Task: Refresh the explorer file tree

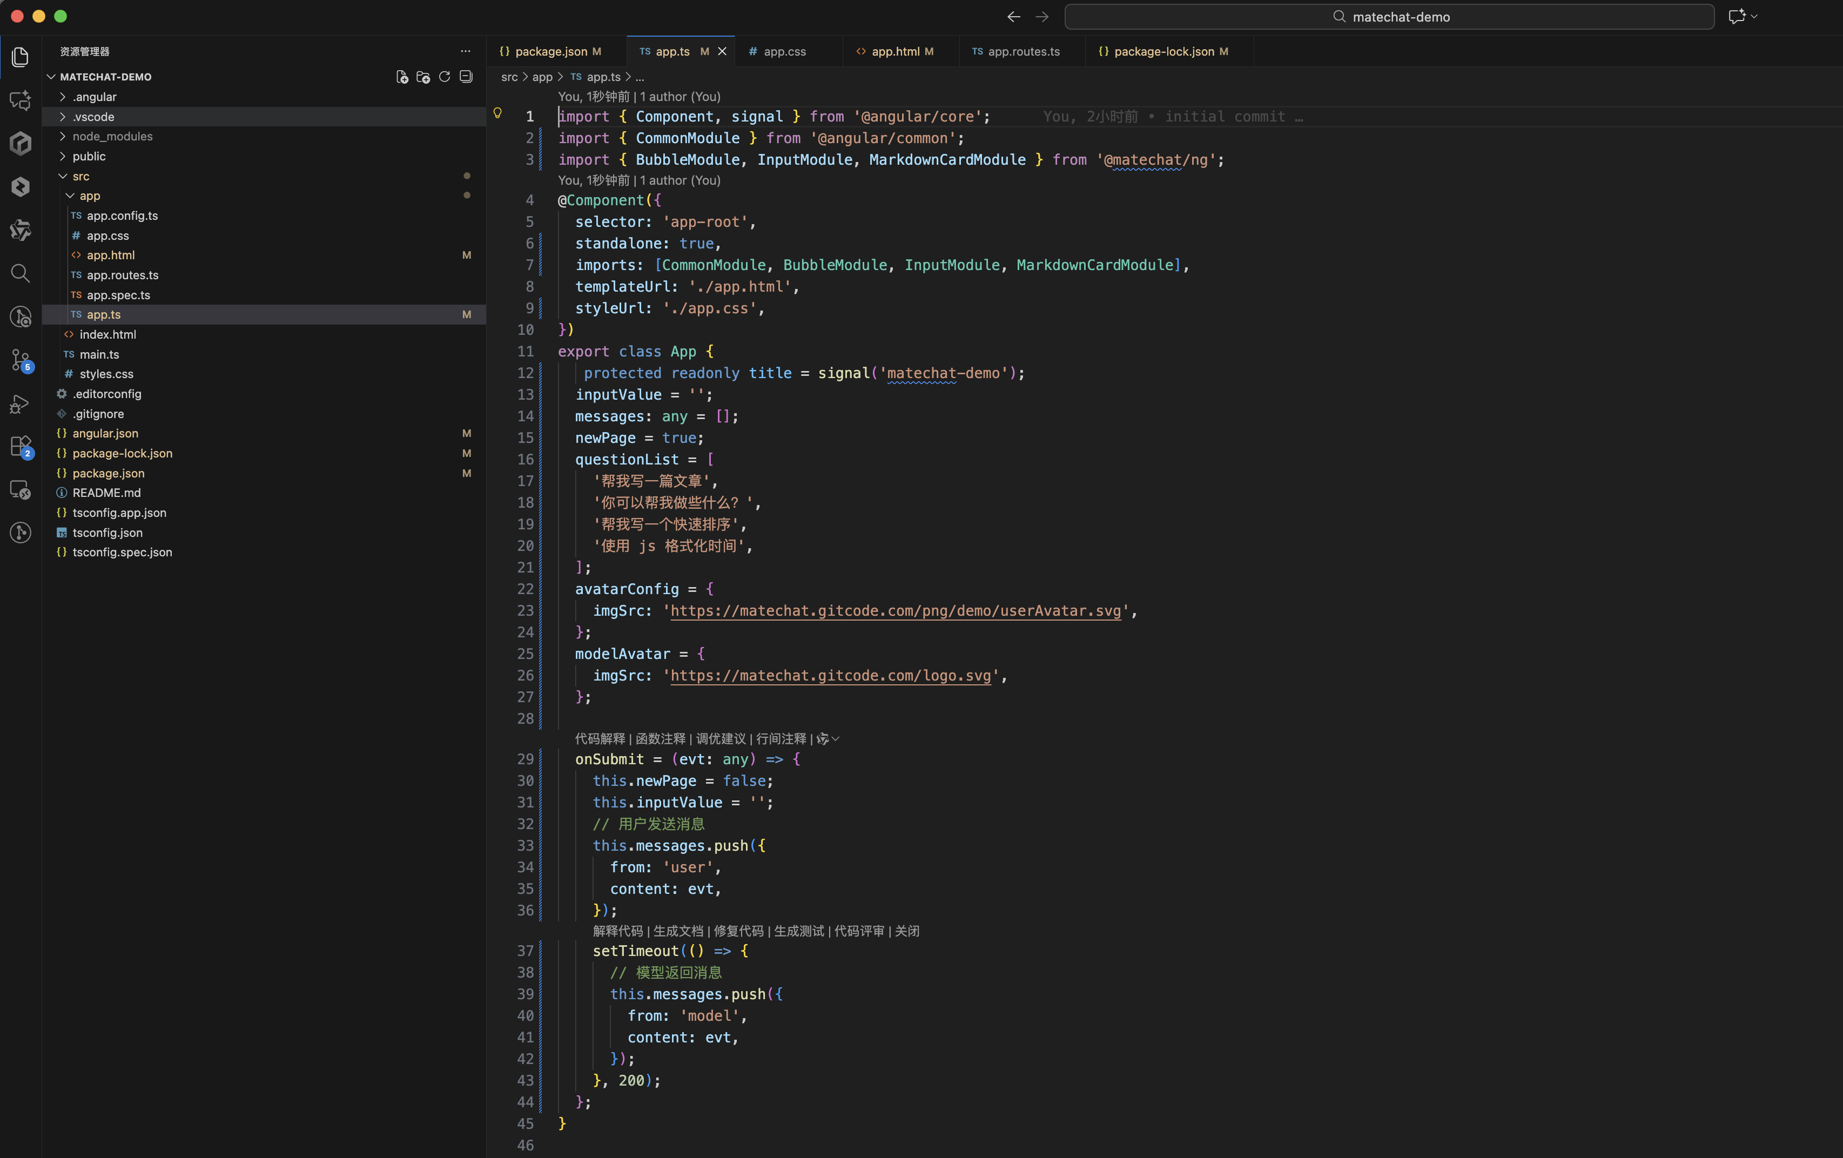Action: click(x=445, y=77)
